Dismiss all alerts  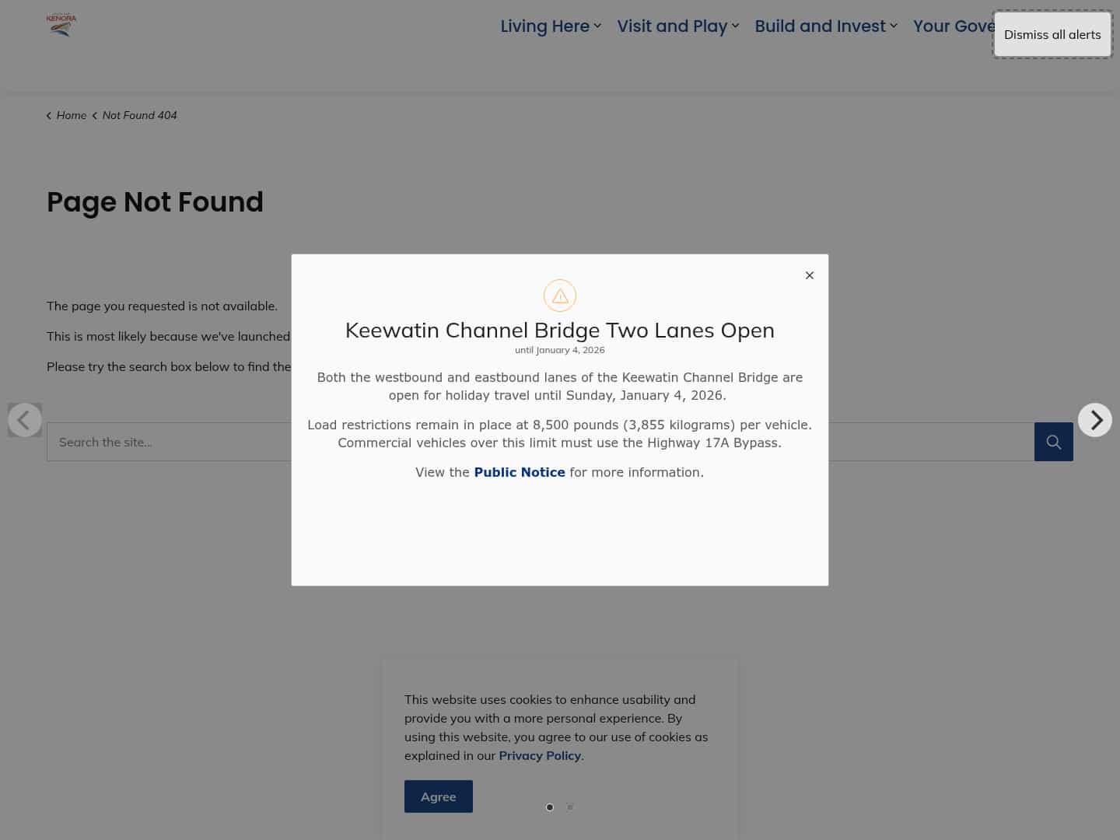click(x=1052, y=34)
